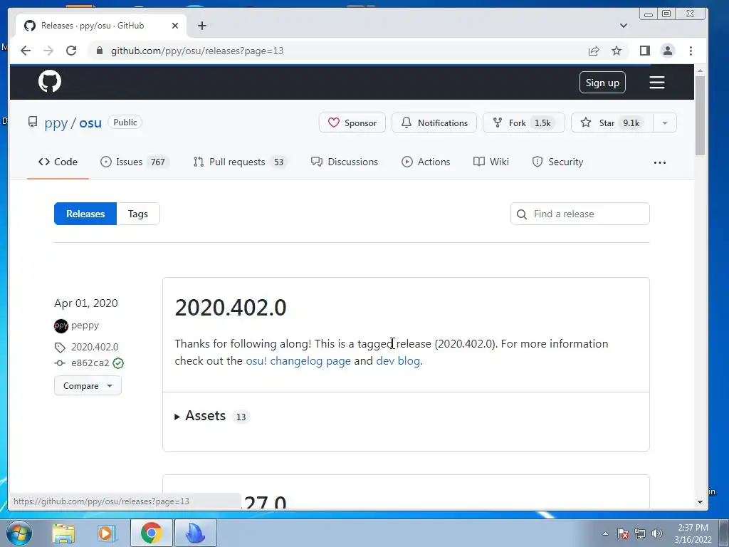Open the Chrome tab search chevron
The width and height of the screenshot is (729, 547).
tap(624, 26)
